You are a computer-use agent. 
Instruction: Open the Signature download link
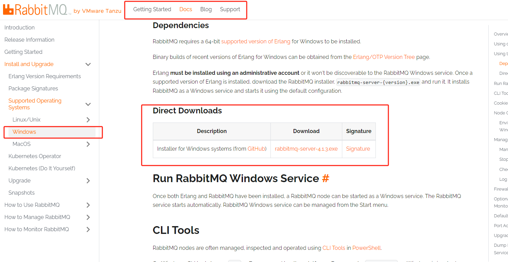(358, 149)
